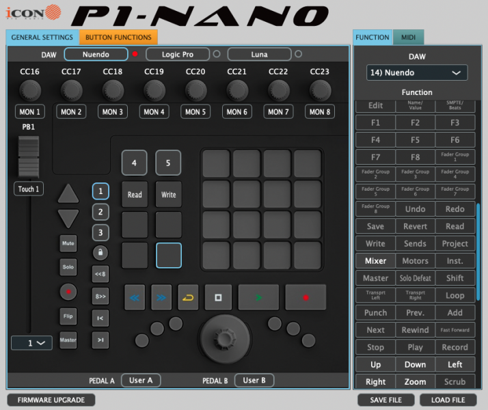Open the Logic Pro DAW slot selector
Image resolution: width=488 pixels, height=410 pixels.
click(x=178, y=54)
